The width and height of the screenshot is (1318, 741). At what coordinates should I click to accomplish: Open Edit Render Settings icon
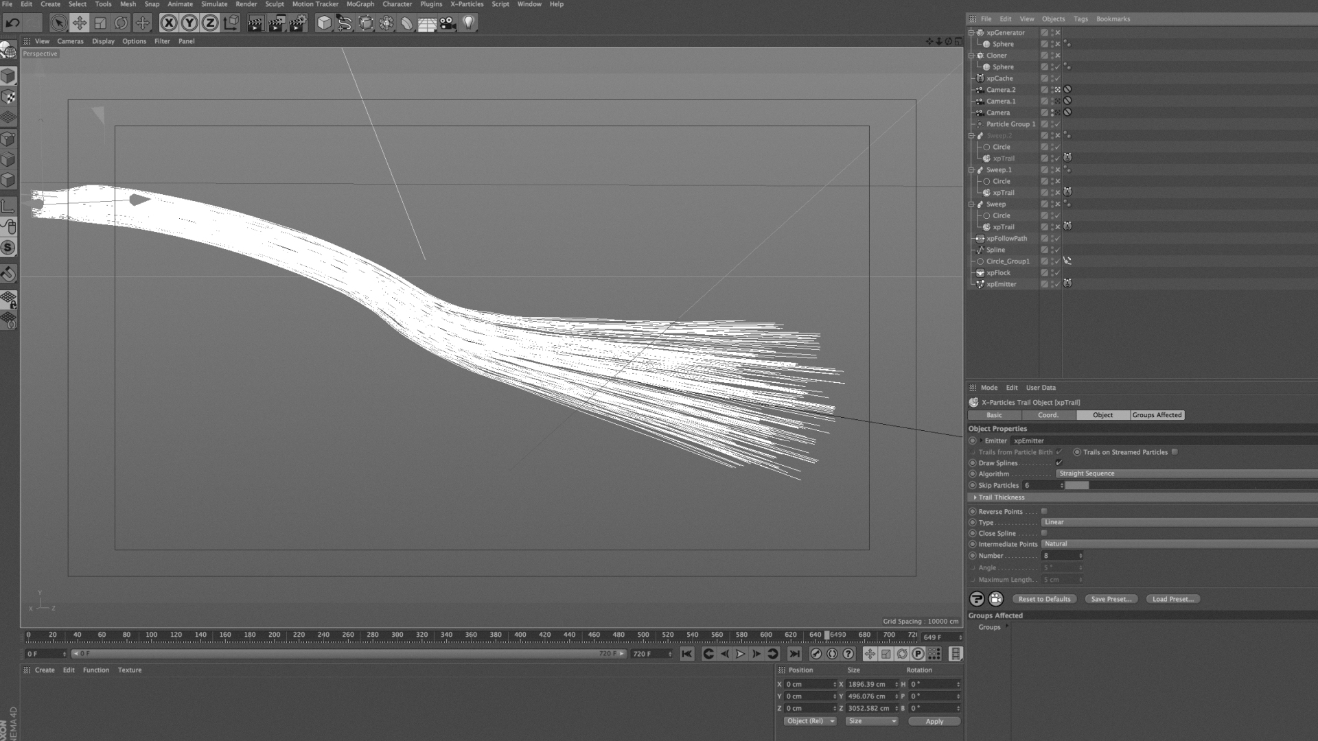click(x=297, y=23)
